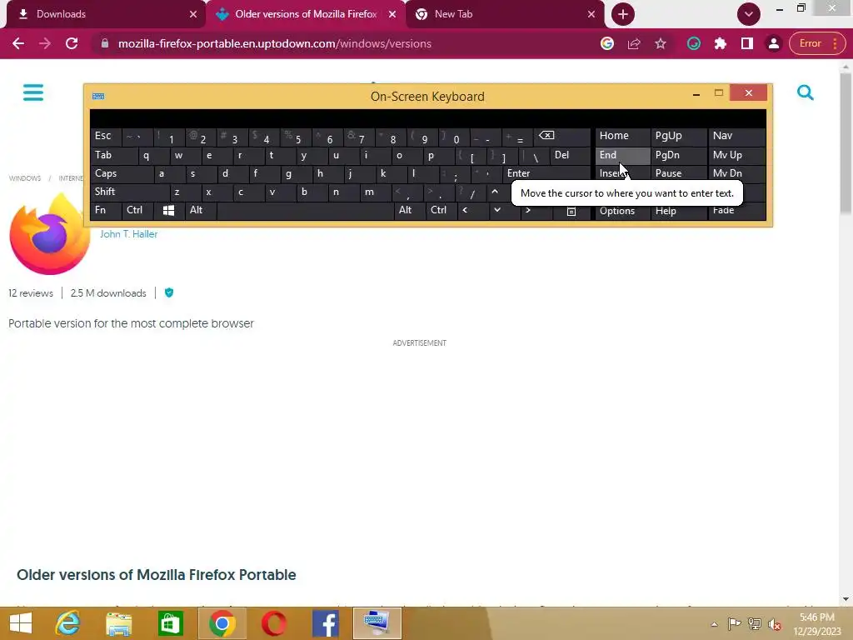This screenshot has width=853, height=640.
Task: Open a new tab with plus button
Action: (x=623, y=14)
